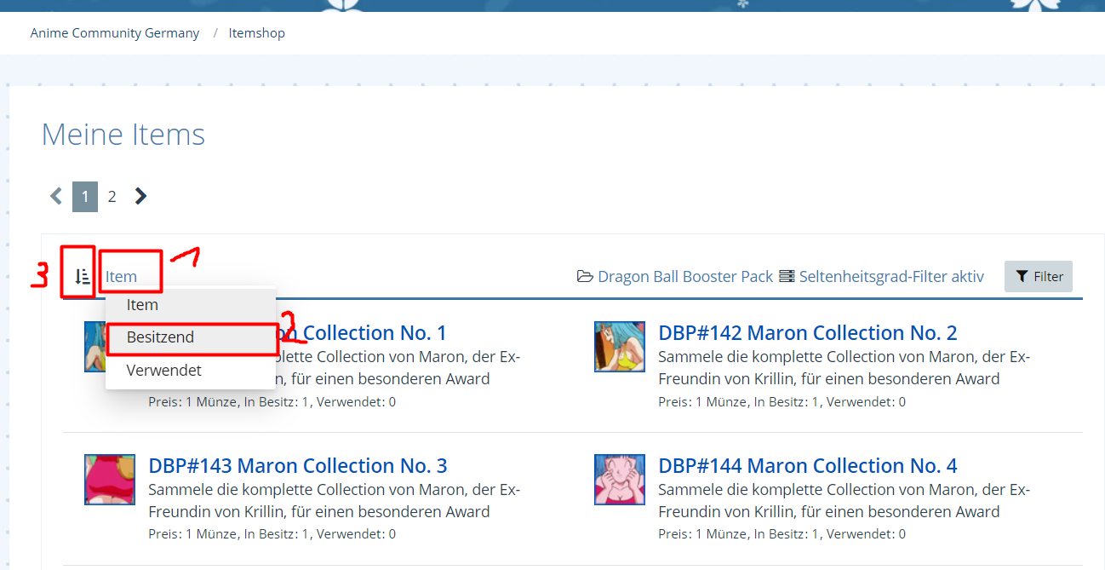Open Anime Community Germany breadcrumb
1105x570 pixels.
coord(115,33)
